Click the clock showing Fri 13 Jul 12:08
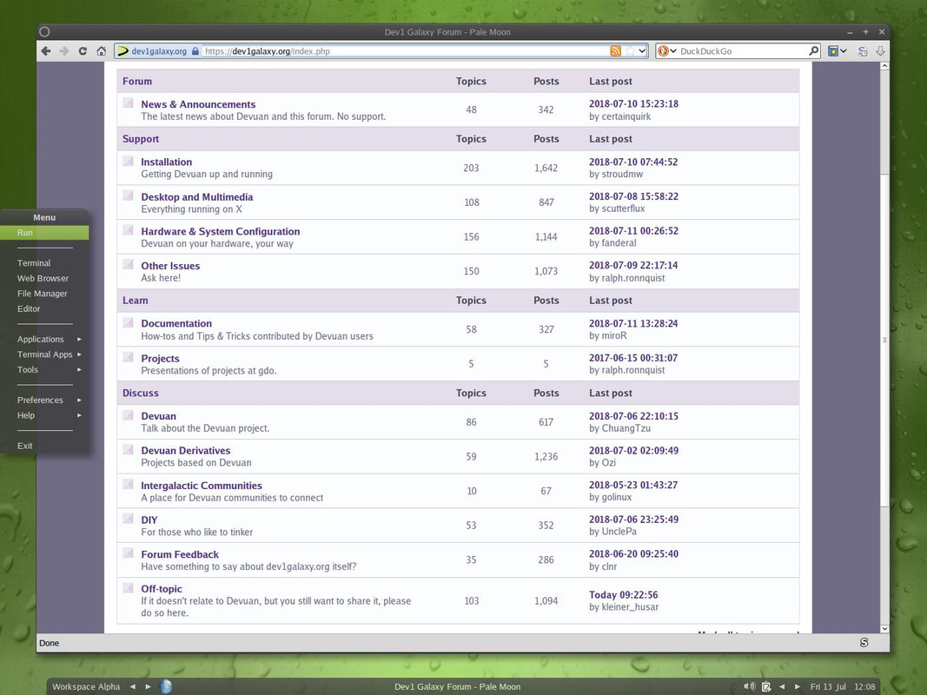The height and width of the screenshot is (695, 927). 843,686
